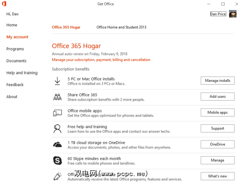Viewport: 238px width, 182px height.
Task: Click the OneDrive button
Action: coord(218,144)
